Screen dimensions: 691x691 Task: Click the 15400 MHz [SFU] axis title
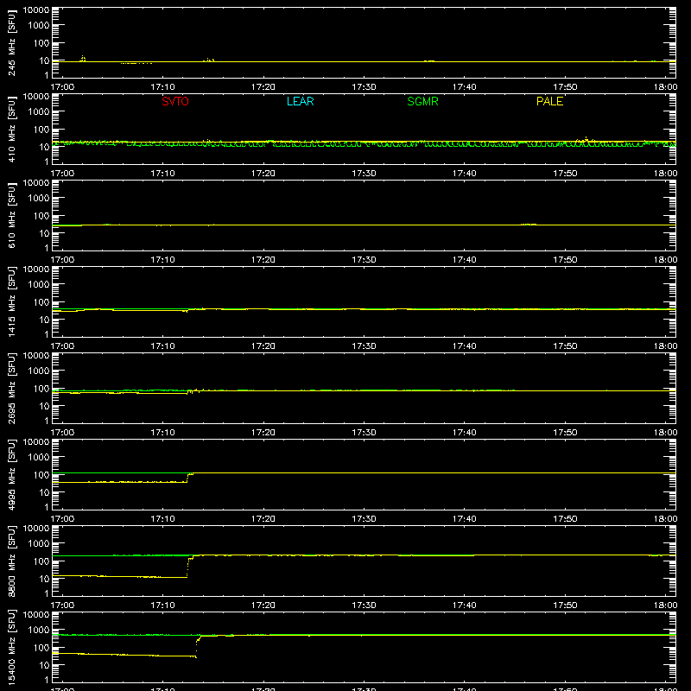click(x=12, y=647)
